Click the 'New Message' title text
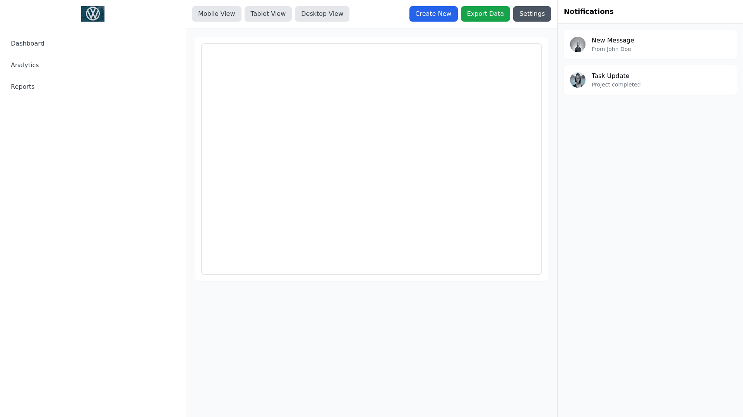The height and width of the screenshot is (417, 743). click(613, 41)
